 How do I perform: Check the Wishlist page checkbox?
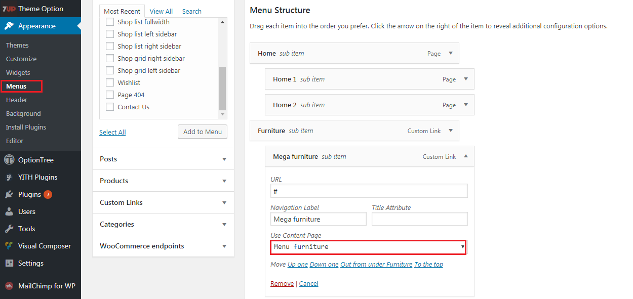pyautogui.click(x=110, y=82)
